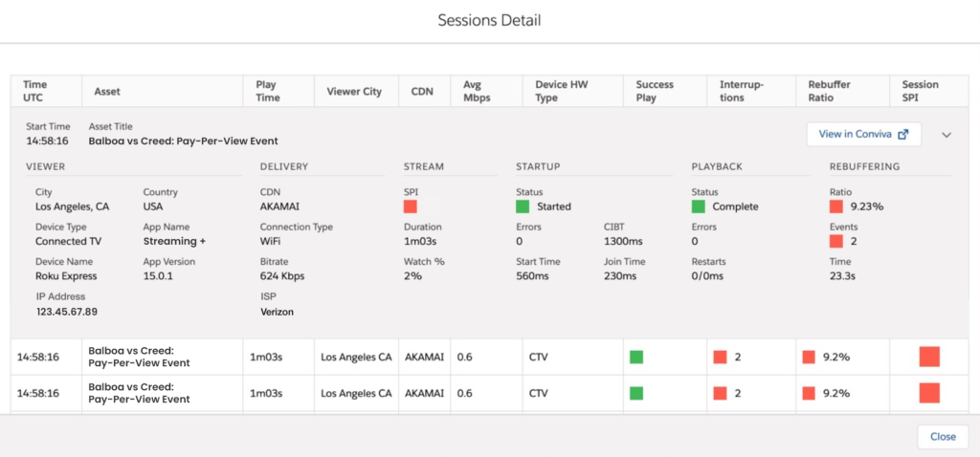Click the red Rebuffering Ratio 9.23% indicator
The width and height of the screenshot is (980, 457).
(836, 207)
